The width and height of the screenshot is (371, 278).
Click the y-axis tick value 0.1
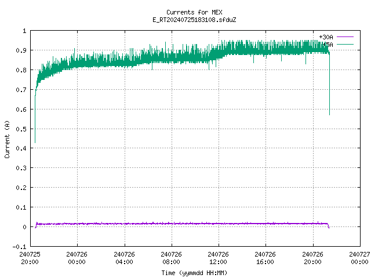pos(21,207)
